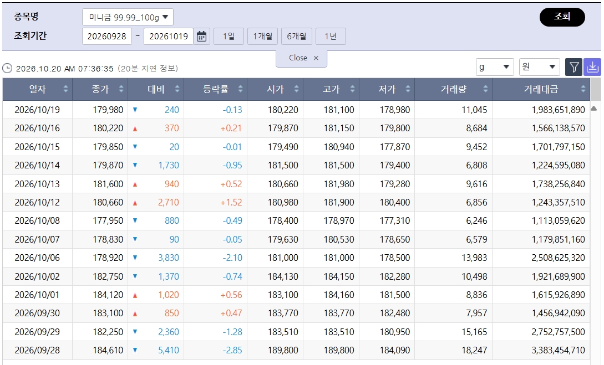Viewport: 604px width, 365px height.
Task: Click the table scrollbar up arrow
Action: (x=593, y=109)
